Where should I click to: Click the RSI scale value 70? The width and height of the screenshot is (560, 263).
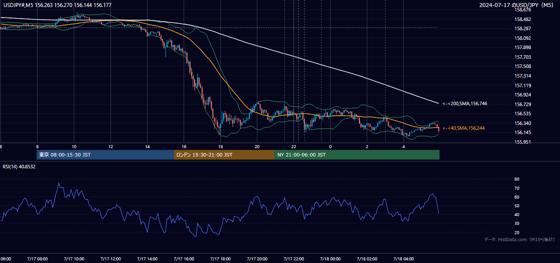click(x=517, y=188)
